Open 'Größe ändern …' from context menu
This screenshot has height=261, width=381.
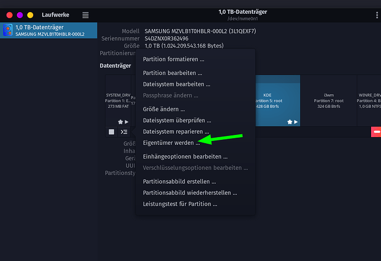(x=163, y=109)
